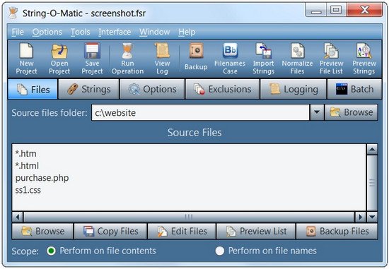Switch to the Exclusions tab
Viewport: 389px width, 269px height.
223,89
